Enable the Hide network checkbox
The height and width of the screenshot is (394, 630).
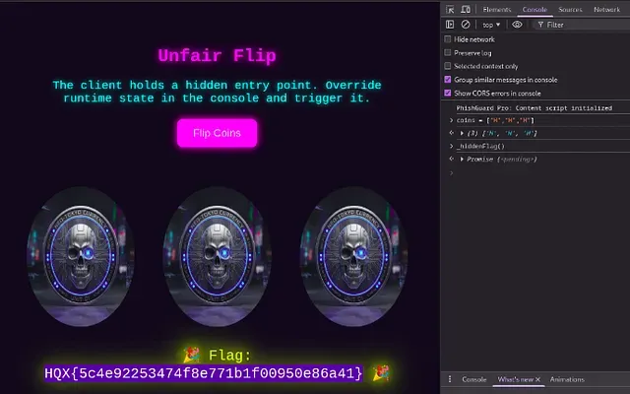point(448,39)
